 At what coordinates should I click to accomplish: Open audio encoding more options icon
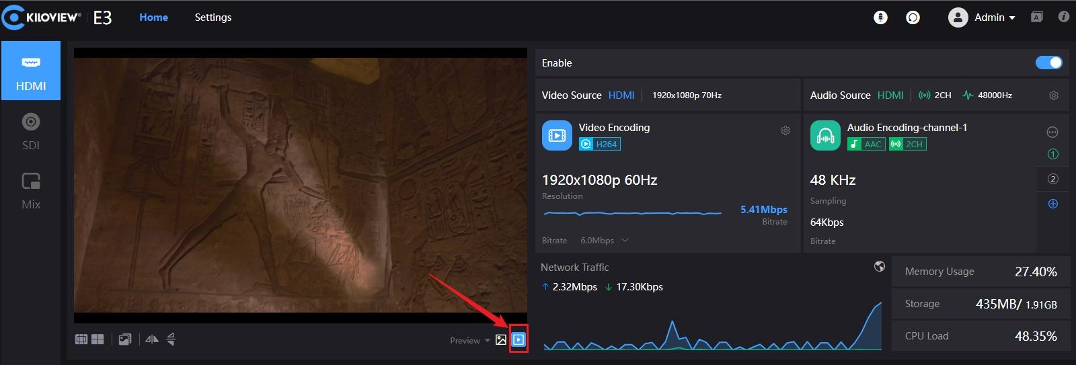tap(1053, 132)
